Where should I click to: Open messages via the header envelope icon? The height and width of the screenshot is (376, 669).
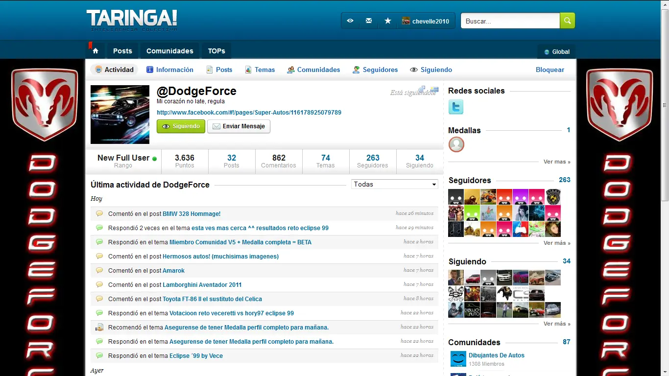coord(369,21)
